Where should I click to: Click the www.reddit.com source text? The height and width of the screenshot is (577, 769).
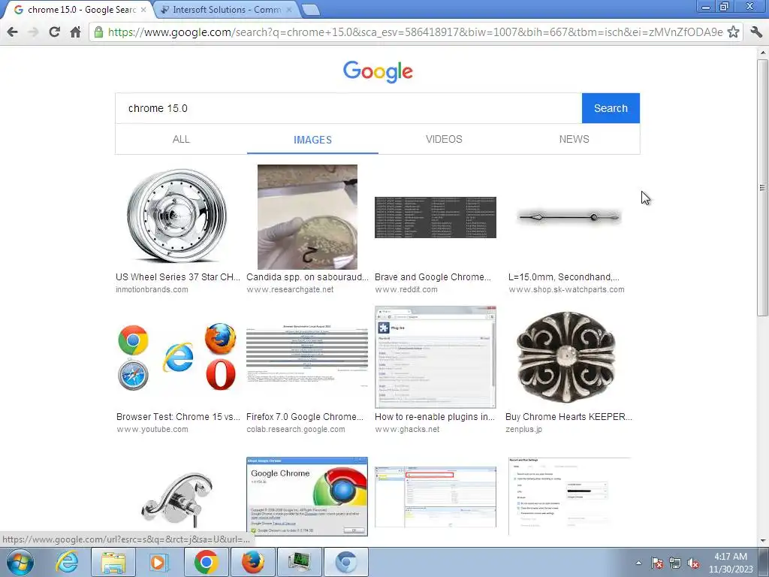(x=406, y=289)
